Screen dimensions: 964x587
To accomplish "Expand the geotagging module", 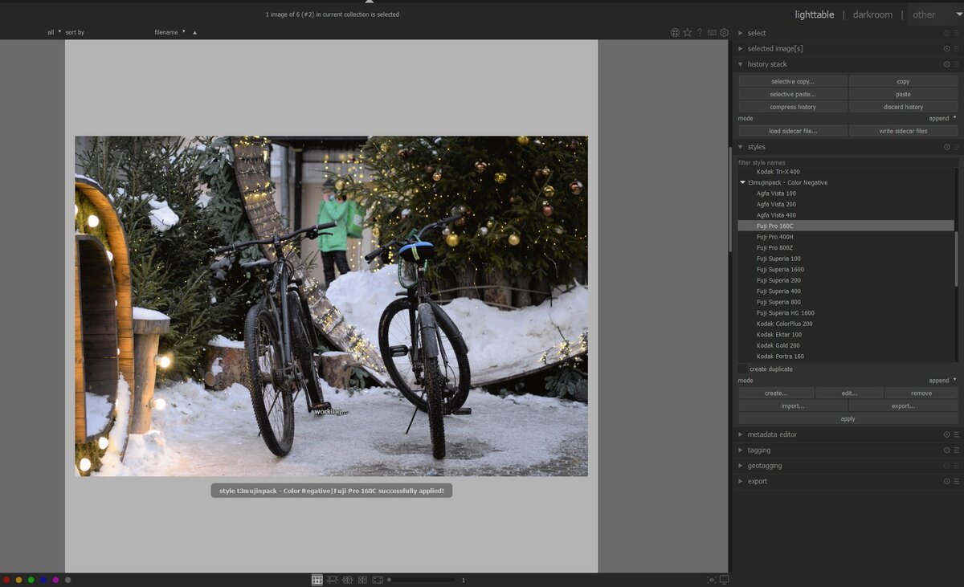I will 741,466.
